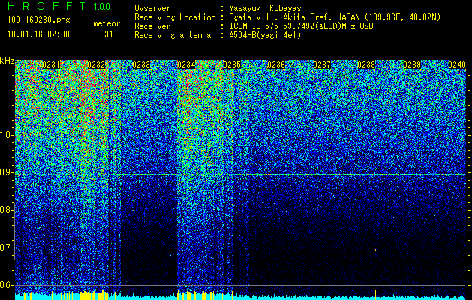Click the 0.7 frequency axis label
Screen dimensions: 472x300
pos(6,247)
